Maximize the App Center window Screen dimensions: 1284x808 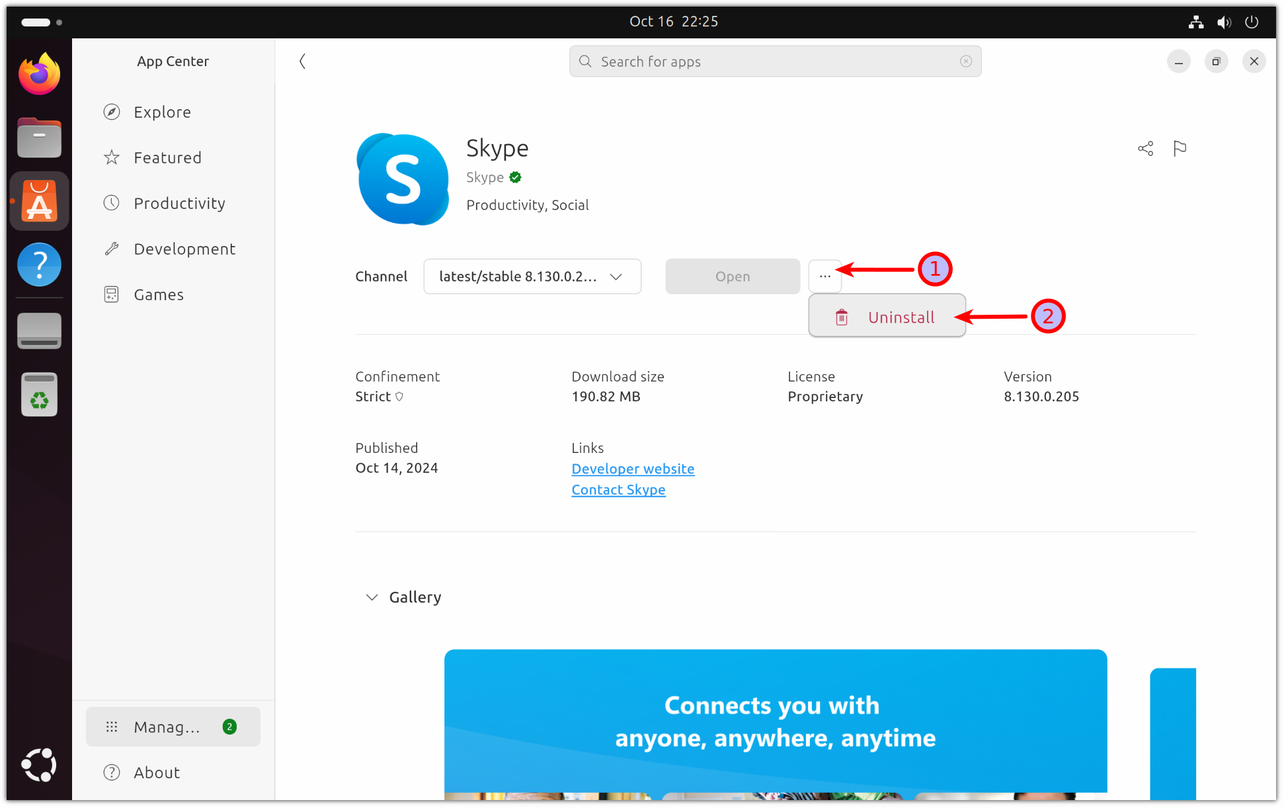point(1216,61)
